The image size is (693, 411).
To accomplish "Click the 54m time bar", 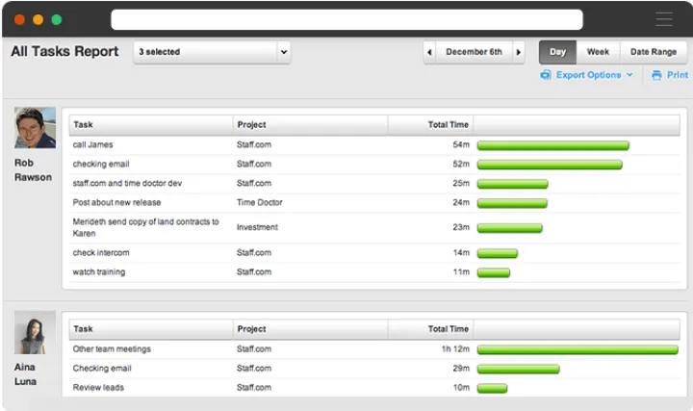I will coord(552,145).
